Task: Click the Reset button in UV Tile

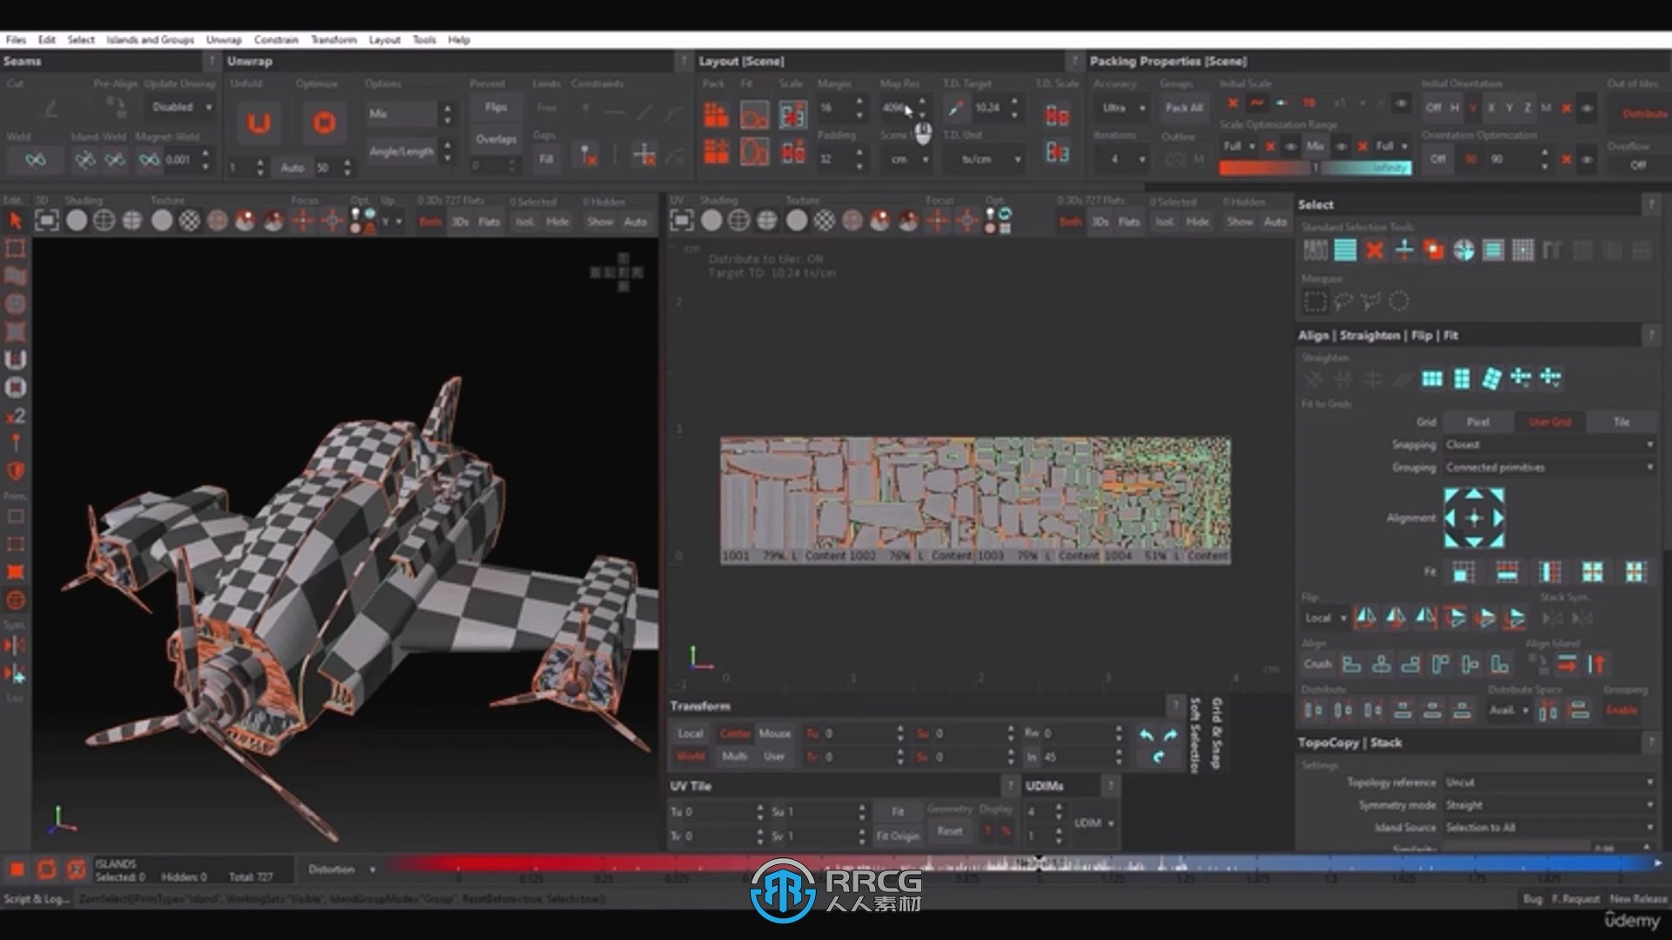Action: tap(949, 831)
